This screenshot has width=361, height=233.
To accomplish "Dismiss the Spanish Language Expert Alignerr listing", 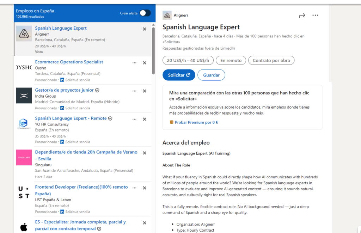I will pos(145,29).
